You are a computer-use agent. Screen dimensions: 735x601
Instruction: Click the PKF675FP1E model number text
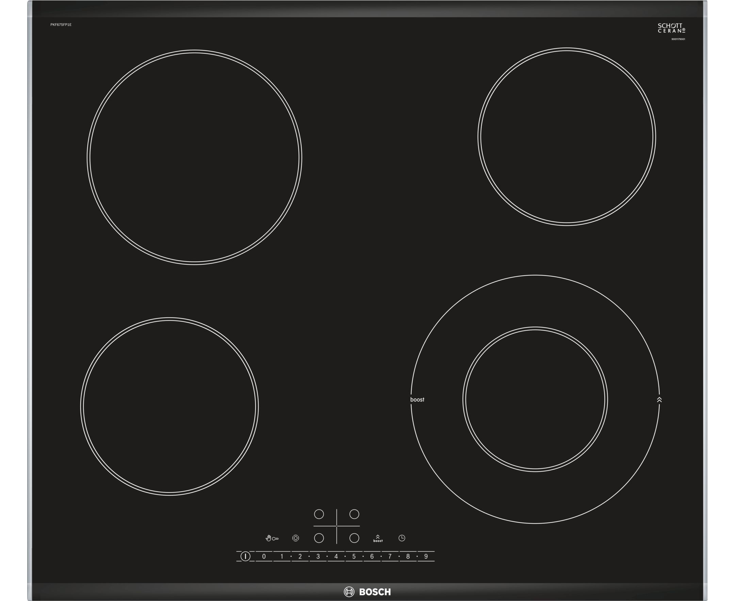pos(61,25)
